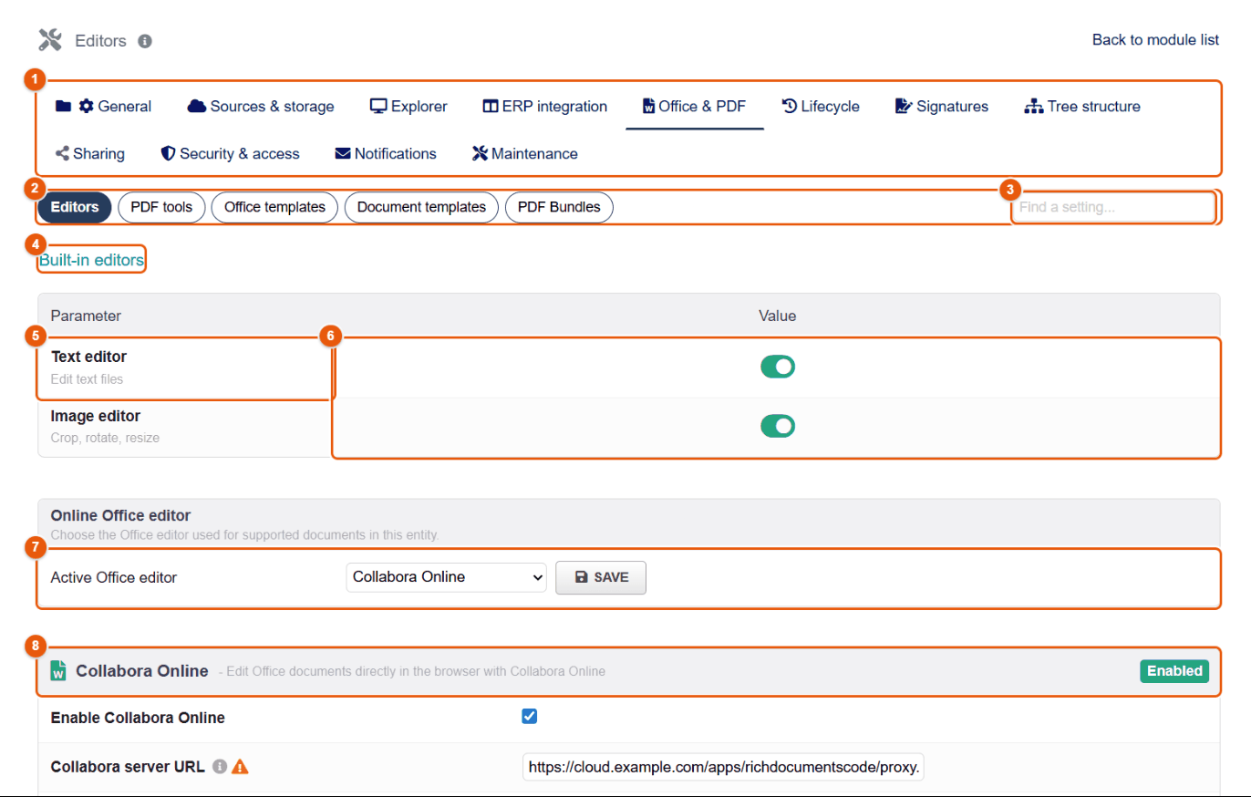
Task: Click the history icon on Lifecycle tab
Action: [x=790, y=107]
